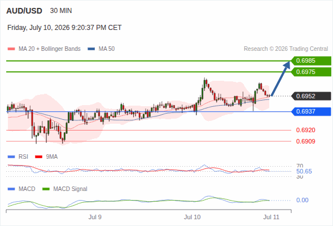The image size is (333, 226).
Task: Click the RSI blue legend swatch
Action: click(x=11, y=157)
